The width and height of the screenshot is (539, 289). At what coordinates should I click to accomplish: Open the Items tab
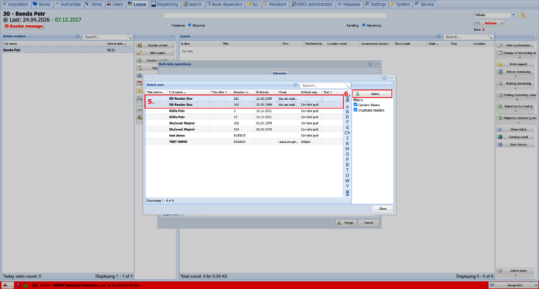[94, 4]
